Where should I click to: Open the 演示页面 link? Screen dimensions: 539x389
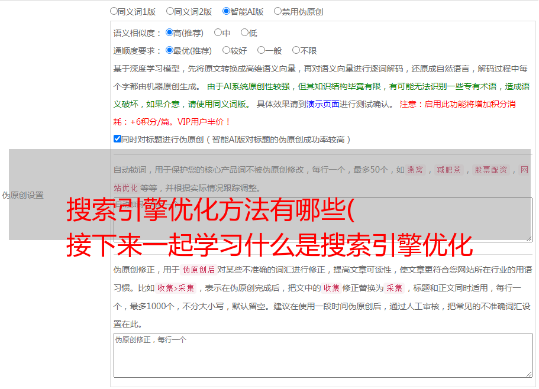click(322, 104)
